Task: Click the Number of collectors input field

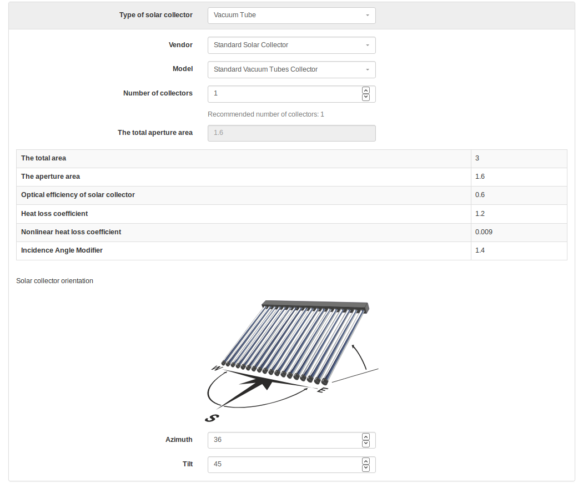Action: [291, 94]
